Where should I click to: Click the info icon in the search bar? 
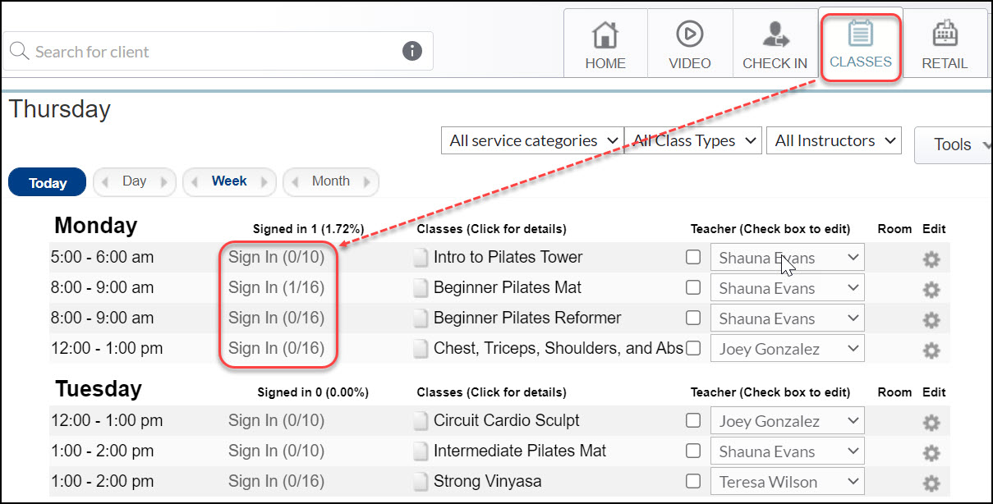click(411, 51)
